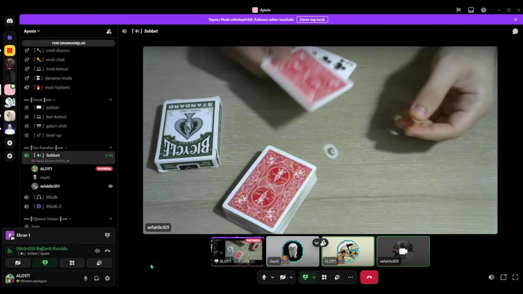Collapse the Eğlence Odaları category
Screen dimensions: 523x294
point(47,219)
